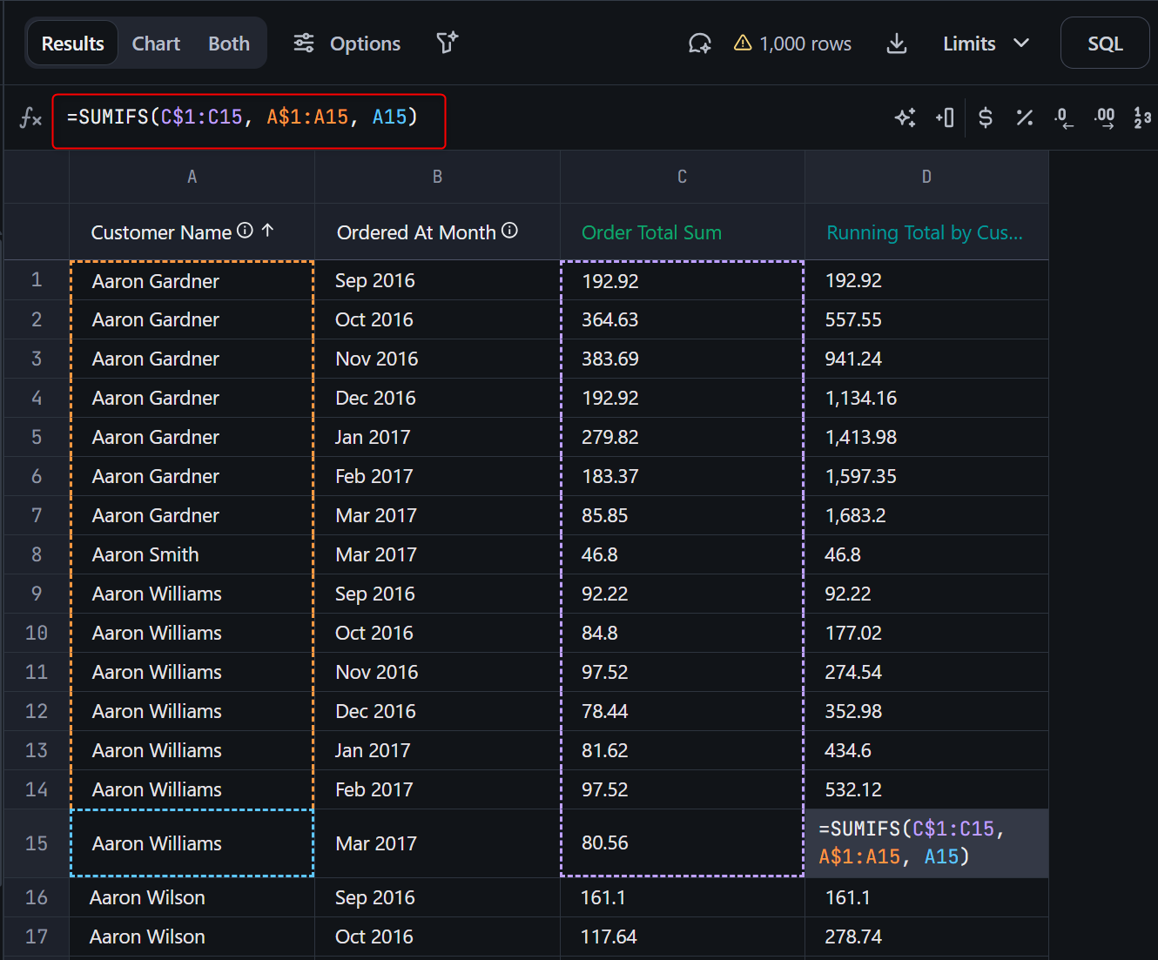Increase decimal places
Viewport: 1158px width, 960px height.
[x=1104, y=117]
